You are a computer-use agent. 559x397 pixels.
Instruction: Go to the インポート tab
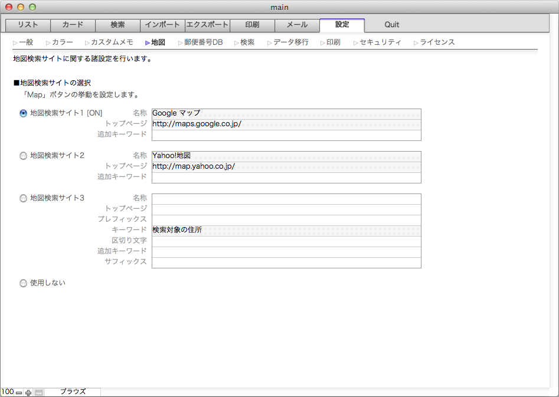click(162, 25)
